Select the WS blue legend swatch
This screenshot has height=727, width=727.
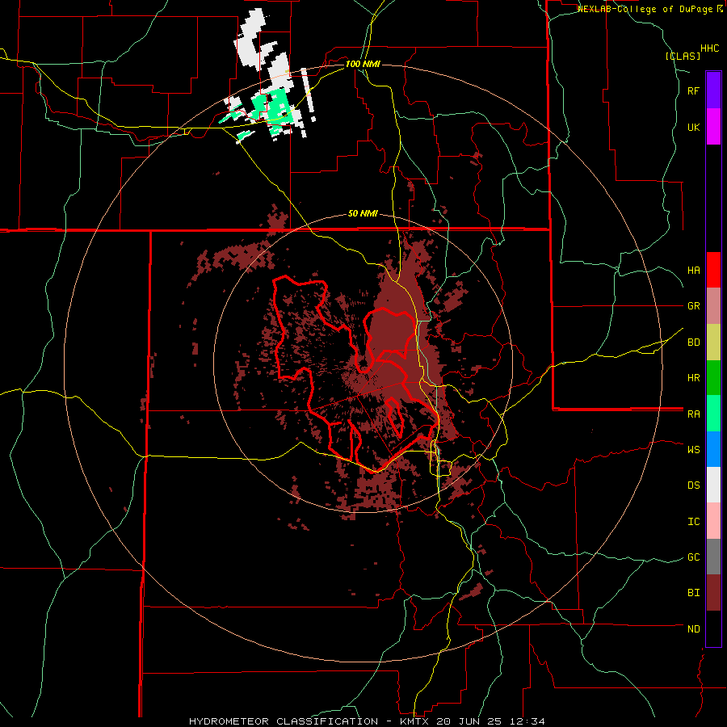pyautogui.click(x=713, y=449)
